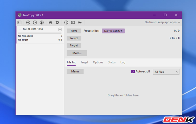Click the Target button below Source
196x124 pixels.
coord(74,45)
